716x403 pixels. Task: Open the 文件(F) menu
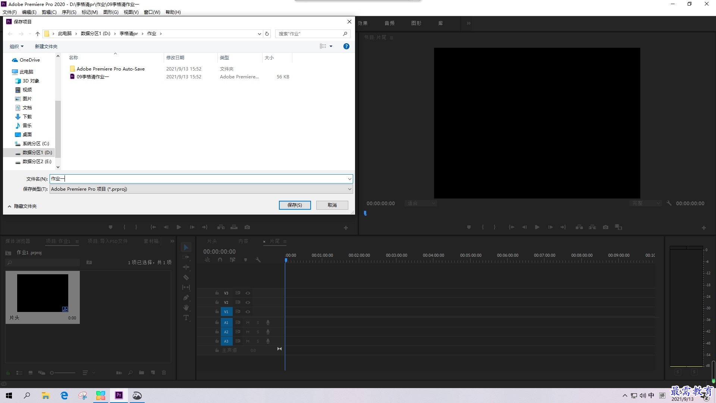[10, 12]
